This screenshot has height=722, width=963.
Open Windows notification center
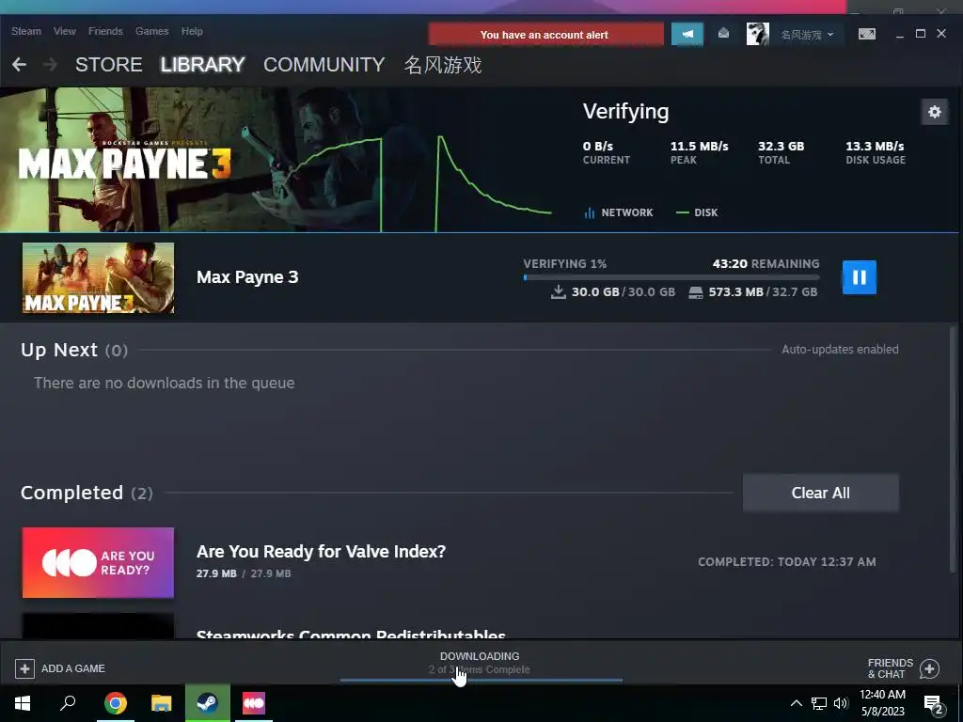[x=934, y=705]
